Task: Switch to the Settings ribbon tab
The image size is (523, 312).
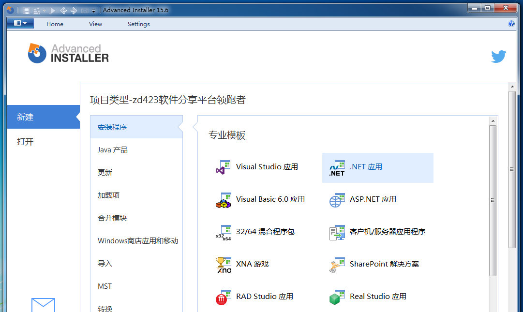Action: [139, 24]
